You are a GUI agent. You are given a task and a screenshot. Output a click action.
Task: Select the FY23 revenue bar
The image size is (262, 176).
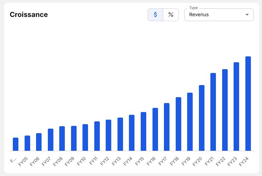point(236,106)
